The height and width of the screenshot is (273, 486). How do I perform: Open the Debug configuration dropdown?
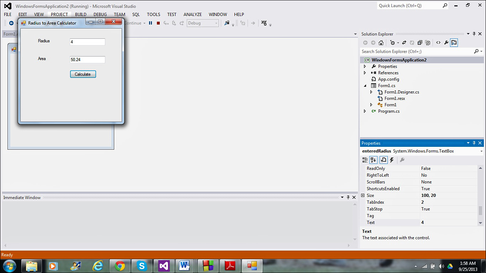[x=216, y=23]
